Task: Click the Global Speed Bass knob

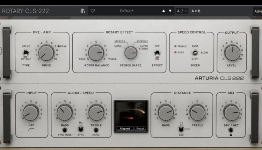Action: tap(64, 113)
